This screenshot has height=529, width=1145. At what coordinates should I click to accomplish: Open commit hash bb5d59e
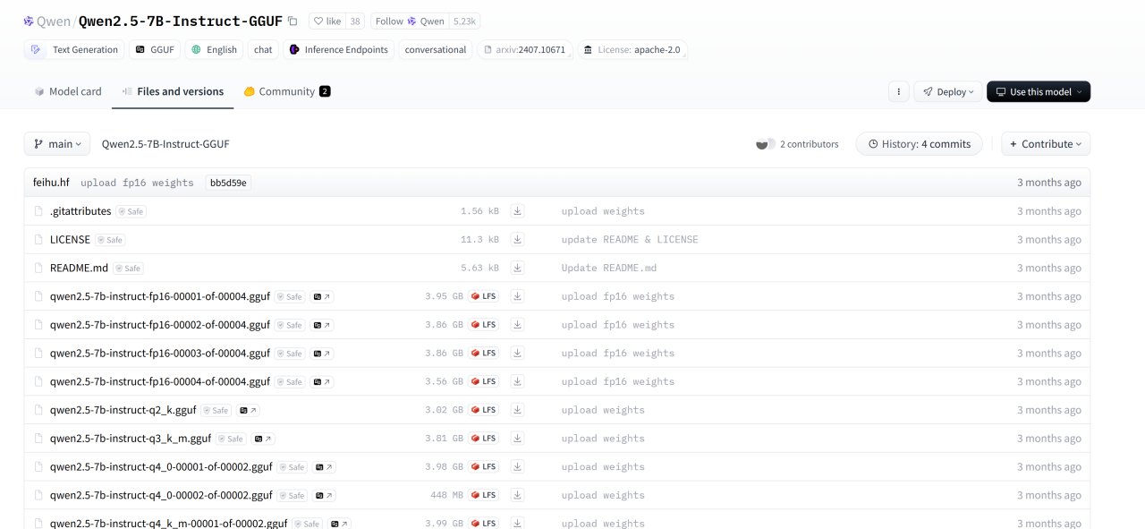click(x=229, y=183)
